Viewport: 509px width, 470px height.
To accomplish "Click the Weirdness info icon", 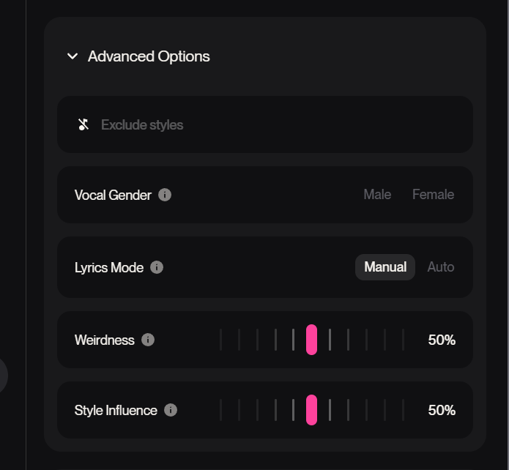I will tap(148, 340).
